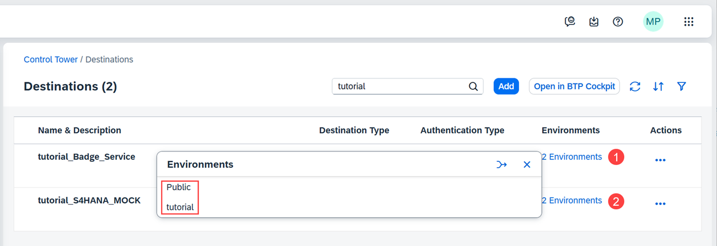Click the search magnifier icon
This screenshot has height=246, width=717.
click(473, 86)
